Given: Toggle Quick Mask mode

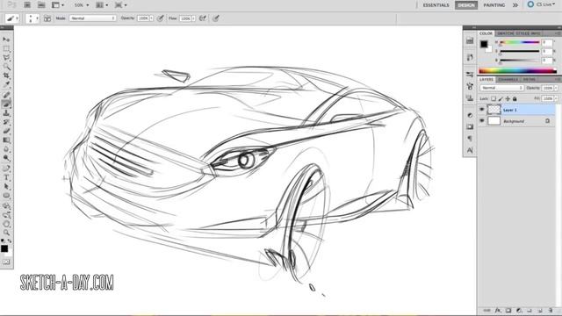Looking at the screenshot, I should coord(6,262).
